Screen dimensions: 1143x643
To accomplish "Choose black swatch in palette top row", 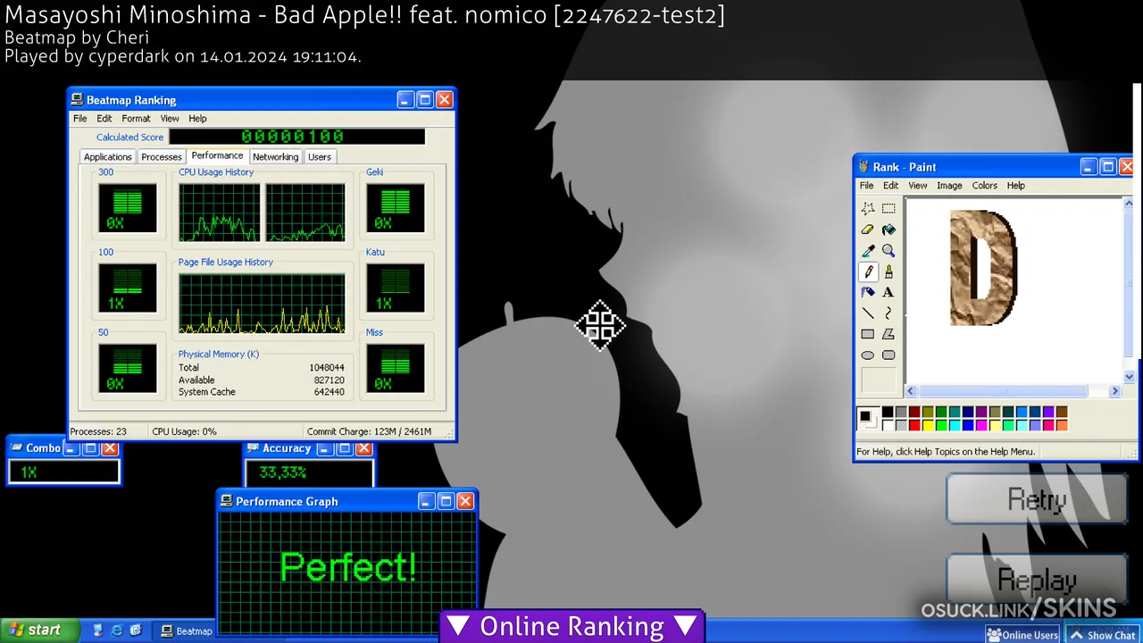I will click(x=888, y=412).
